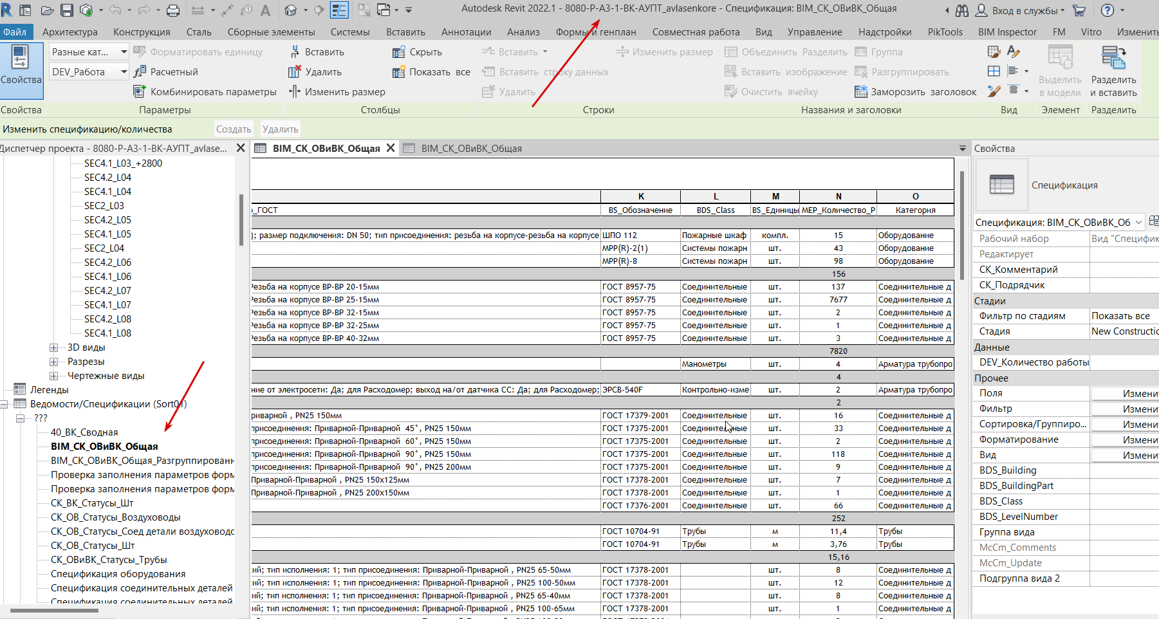Screen dimensions: 1159x619
Task: Insert a column with Вставить in Столбцы
Action: [317, 52]
